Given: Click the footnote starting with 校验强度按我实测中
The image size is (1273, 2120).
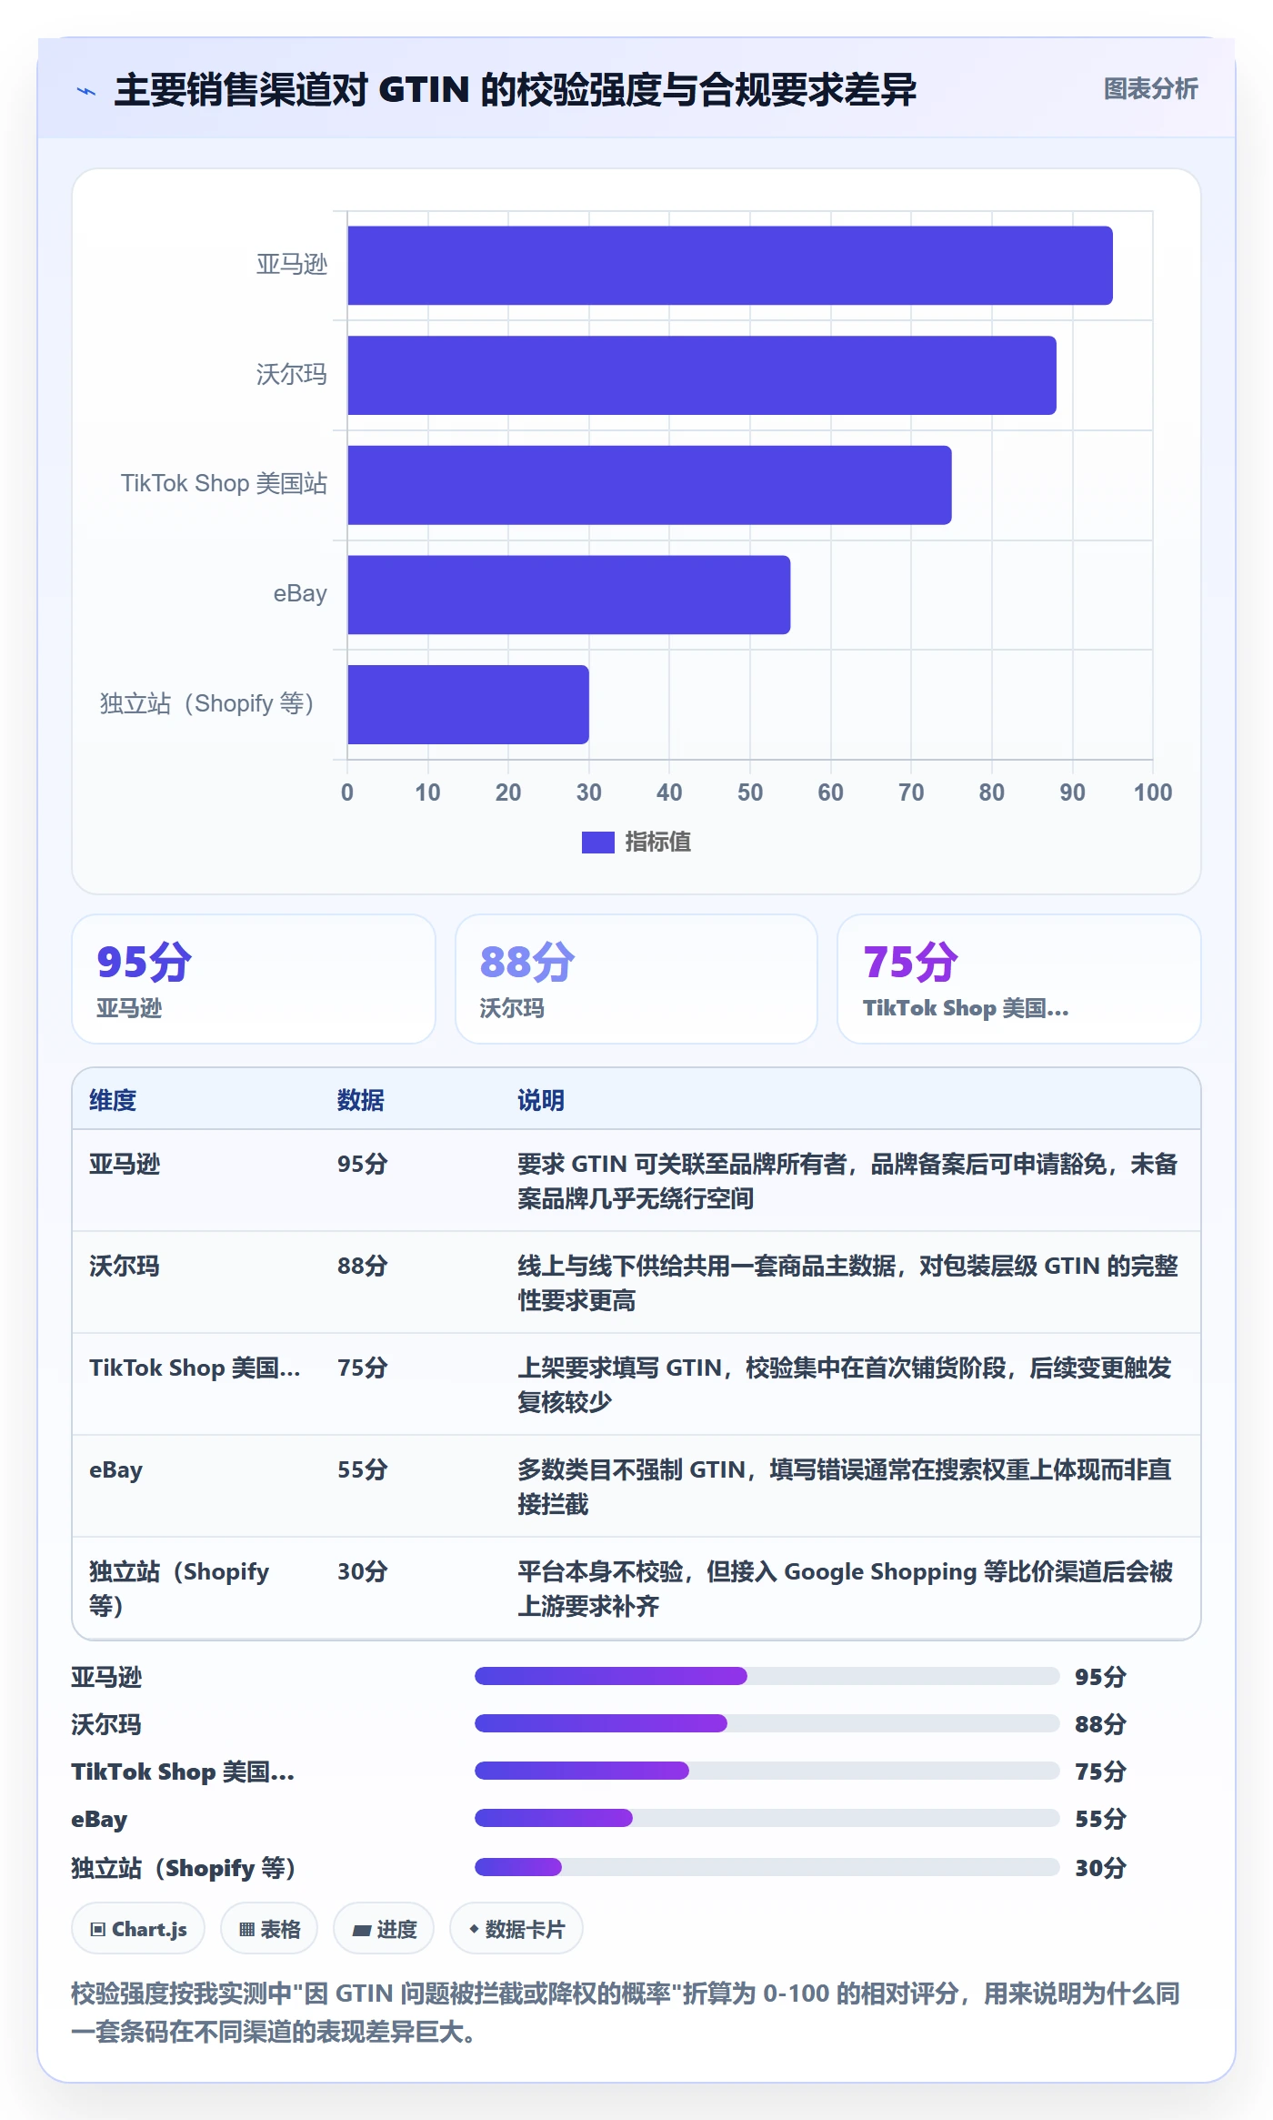Looking at the screenshot, I should [x=626, y=2012].
